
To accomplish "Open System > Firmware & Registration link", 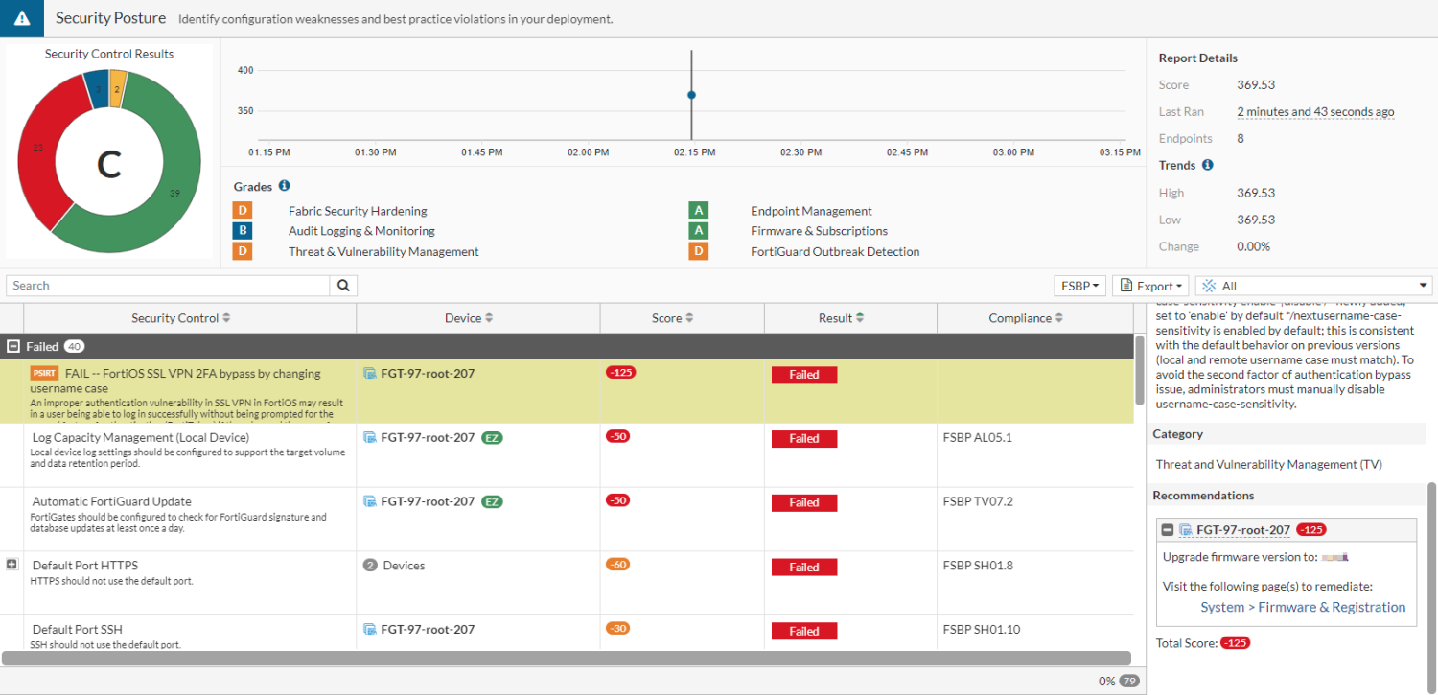I will (x=1303, y=606).
